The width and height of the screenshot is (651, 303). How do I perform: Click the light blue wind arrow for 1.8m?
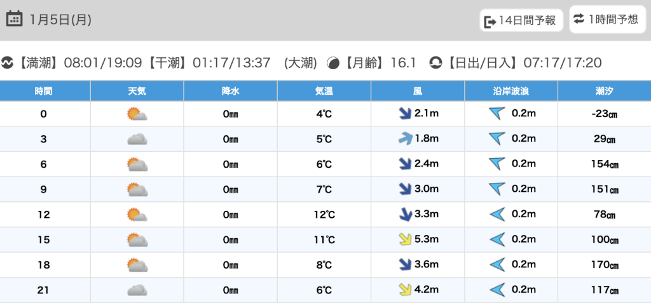pos(404,139)
